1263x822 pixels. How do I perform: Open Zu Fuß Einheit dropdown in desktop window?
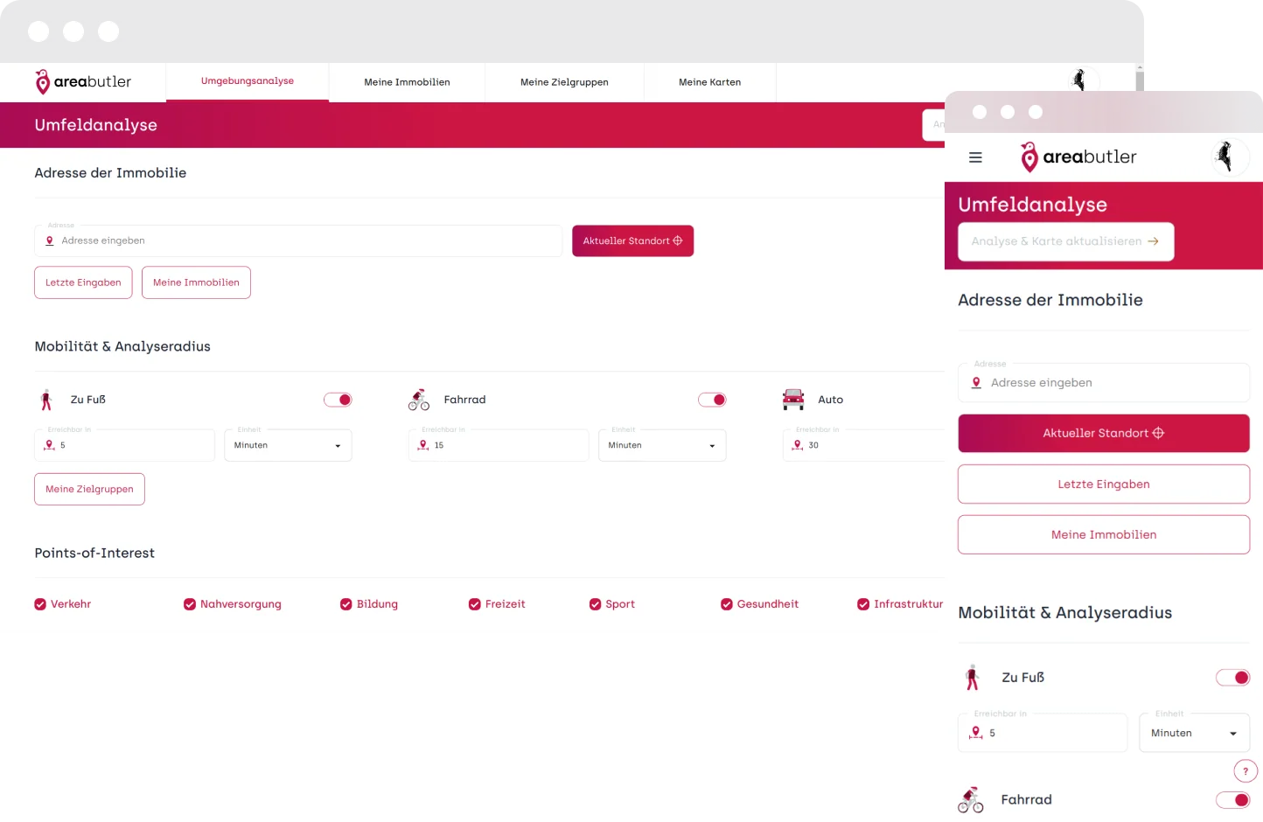(x=288, y=445)
